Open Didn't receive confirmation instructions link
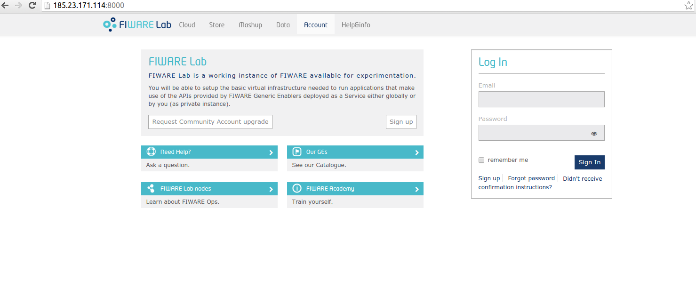The height and width of the screenshot is (281, 696). click(540, 183)
